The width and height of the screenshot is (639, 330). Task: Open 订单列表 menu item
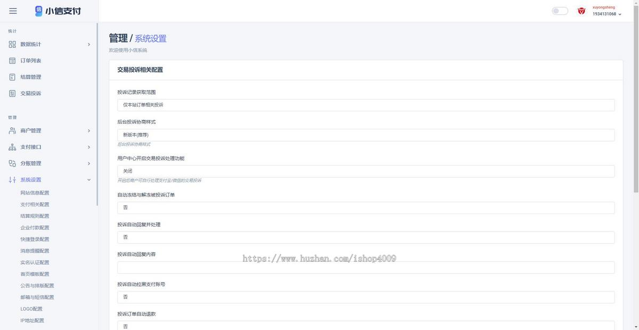31,61
